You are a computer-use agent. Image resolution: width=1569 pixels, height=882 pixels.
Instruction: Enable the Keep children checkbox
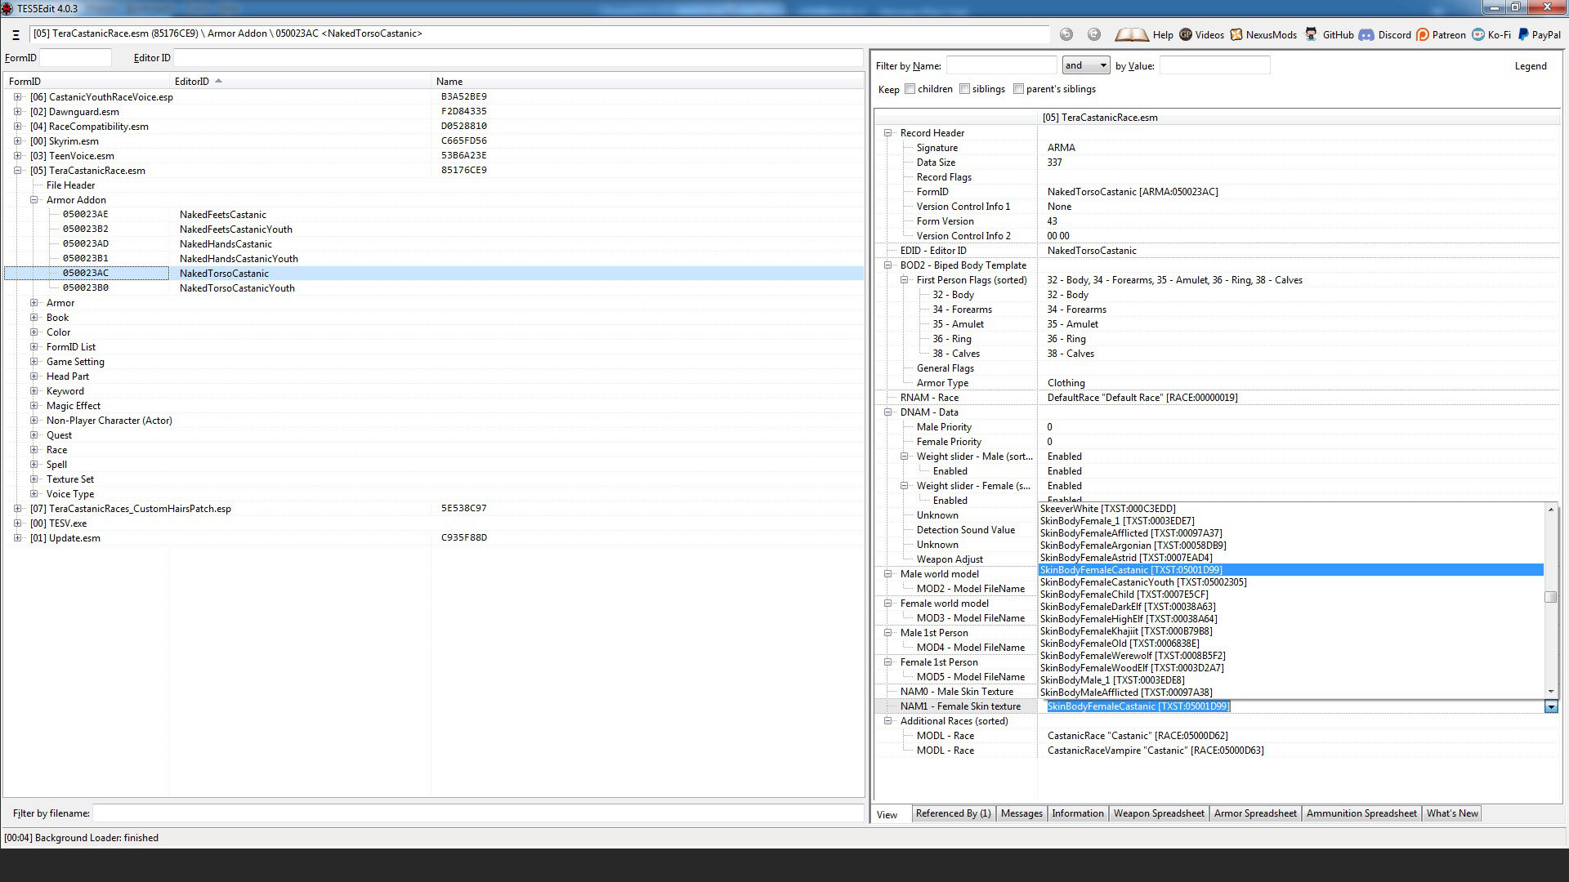(910, 89)
